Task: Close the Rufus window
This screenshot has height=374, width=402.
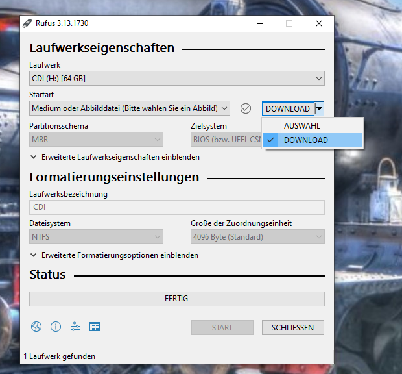Action: coord(319,23)
